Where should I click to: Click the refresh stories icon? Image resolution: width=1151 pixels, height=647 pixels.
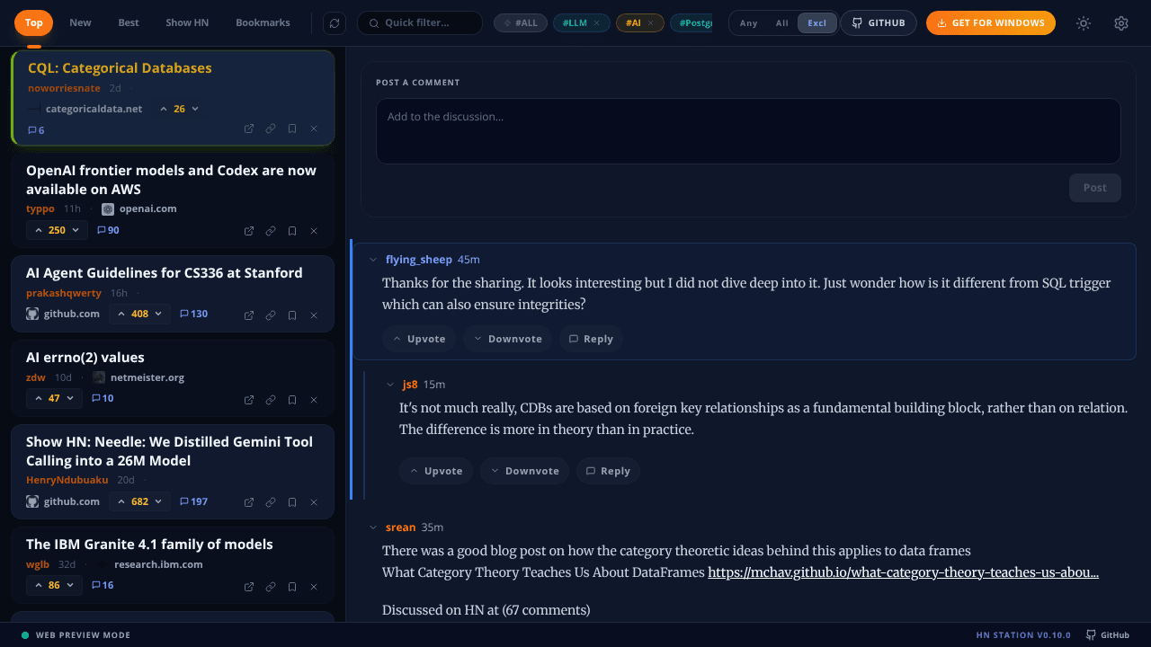click(335, 23)
